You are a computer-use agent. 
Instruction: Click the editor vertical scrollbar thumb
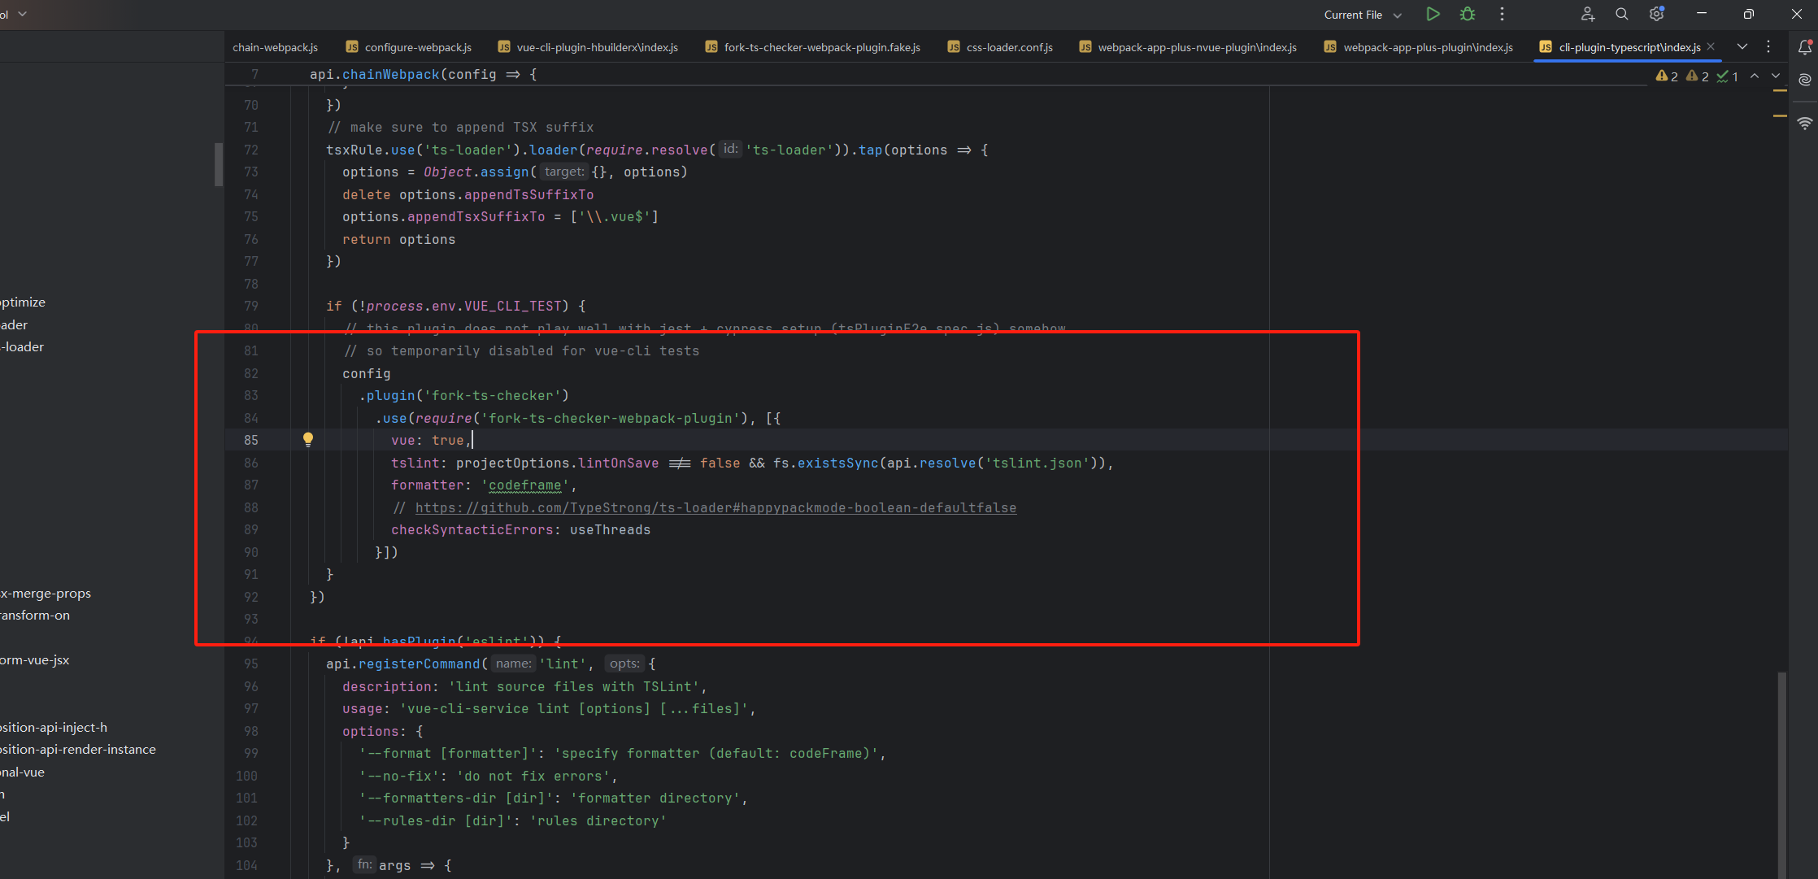[x=1781, y=772]
